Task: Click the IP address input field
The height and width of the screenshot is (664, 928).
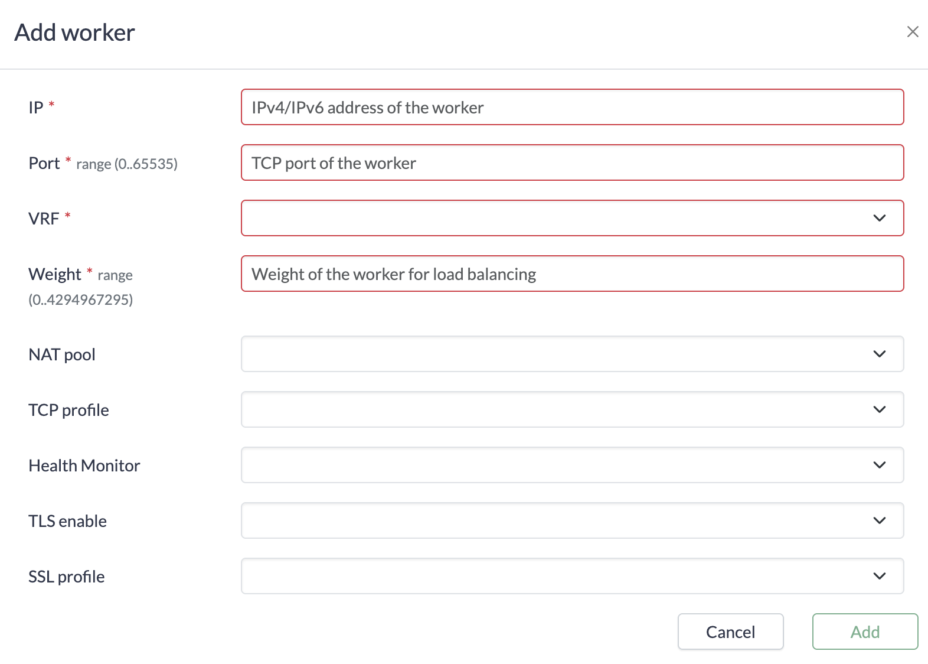Action: tap(571, 108)
